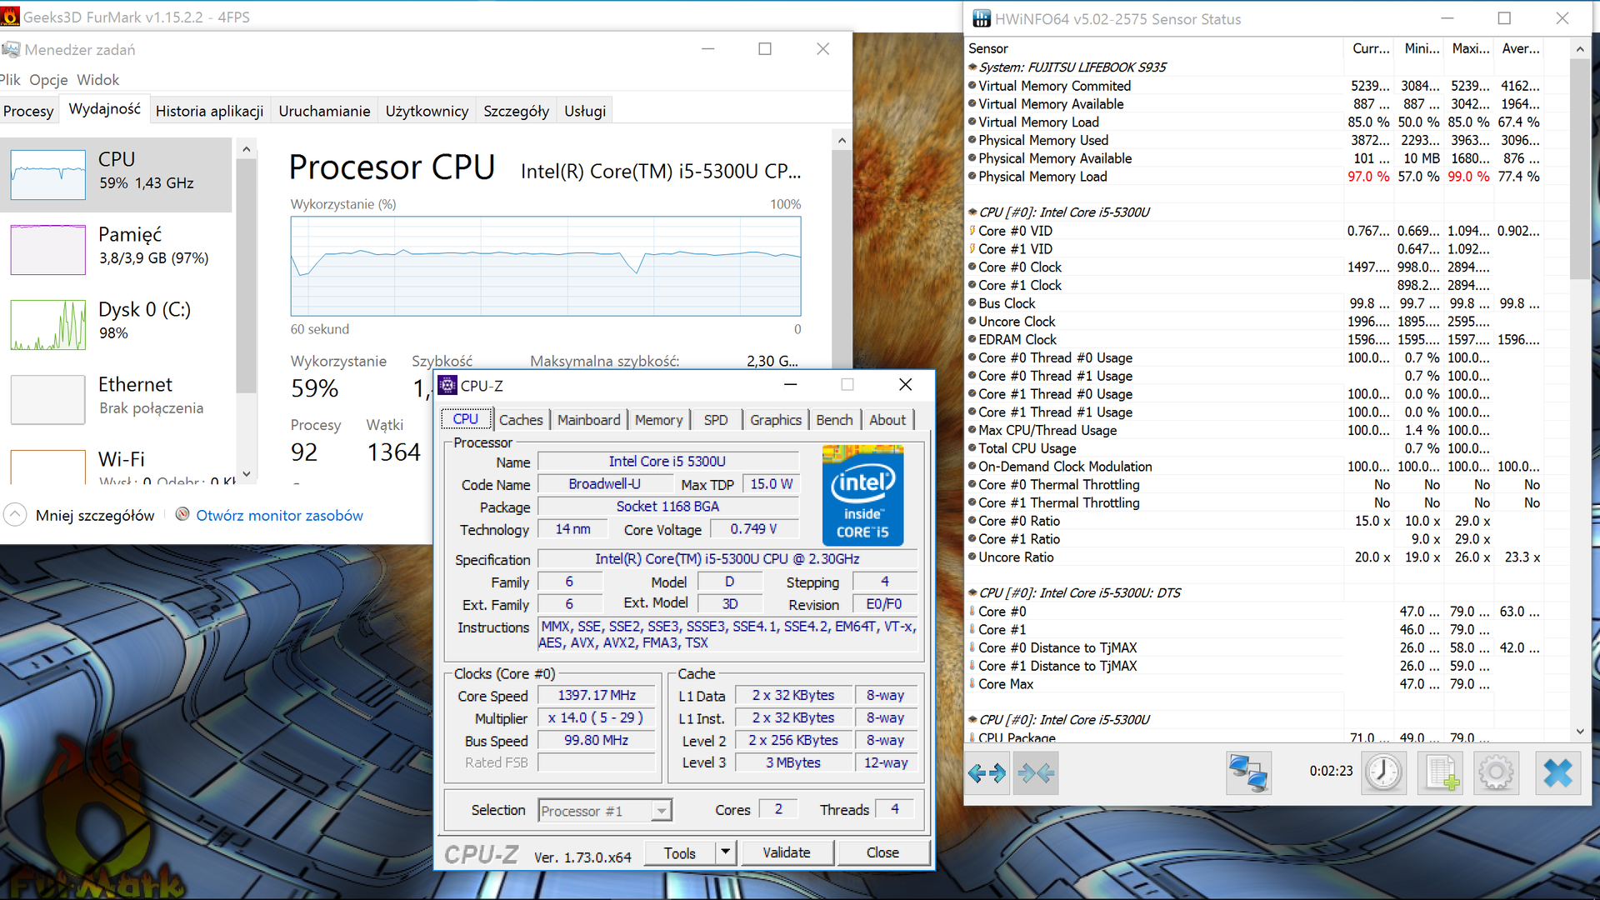The height and width of the screenshot is (900, 1600).
Task: Reset HWiNFO timer via clock icon
Action: click(x=1383, y=773)
